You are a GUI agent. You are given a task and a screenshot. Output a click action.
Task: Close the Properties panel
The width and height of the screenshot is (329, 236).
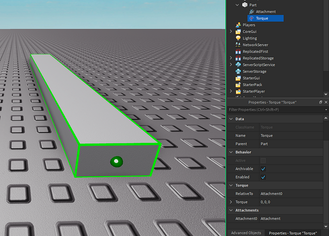pyautogui.click(x=326, y=102)
